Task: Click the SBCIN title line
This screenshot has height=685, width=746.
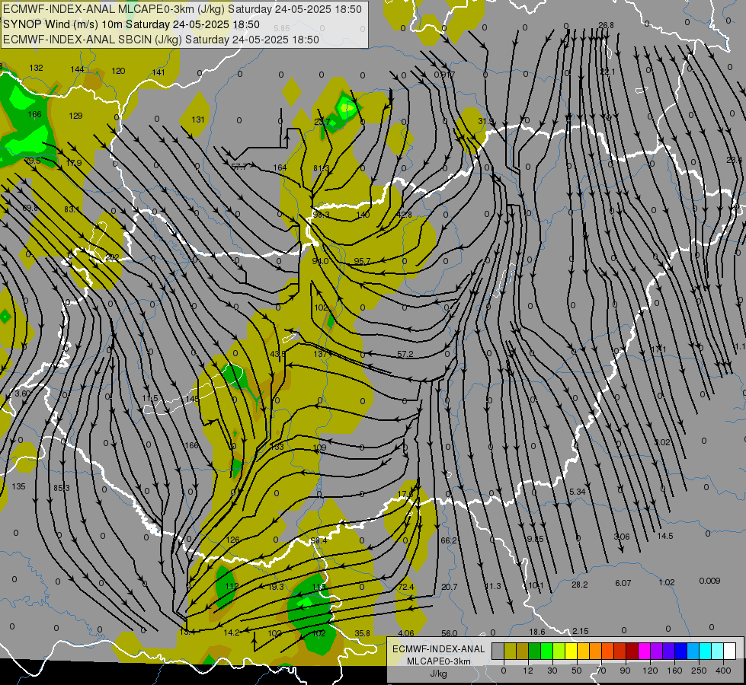Action: 161,40
